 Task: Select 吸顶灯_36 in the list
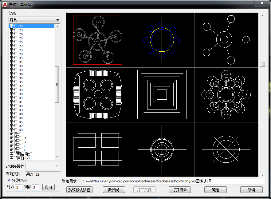click(x=32, y=150)
